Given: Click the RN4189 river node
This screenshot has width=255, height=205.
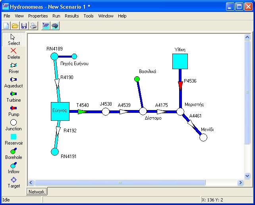Looking at the screenshot, I should coord(54,56).
